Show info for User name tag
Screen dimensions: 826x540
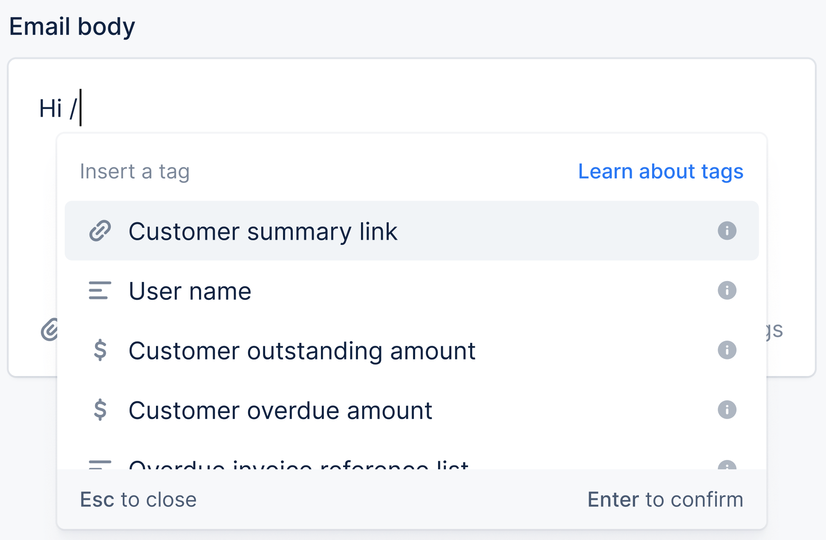[727, 290]
